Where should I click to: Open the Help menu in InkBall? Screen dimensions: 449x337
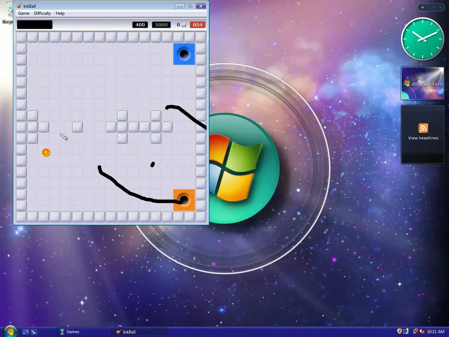60,13
